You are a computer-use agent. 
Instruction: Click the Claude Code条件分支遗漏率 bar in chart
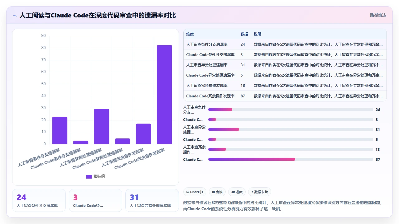(81, 142)
